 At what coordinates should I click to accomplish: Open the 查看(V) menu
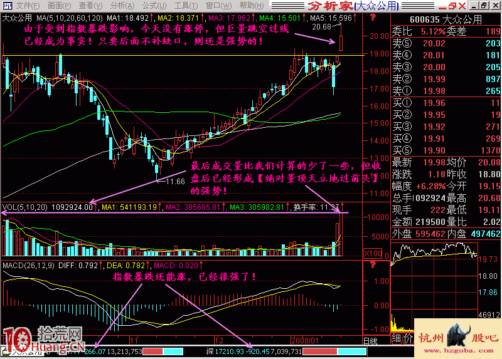[x=90, y=6]
